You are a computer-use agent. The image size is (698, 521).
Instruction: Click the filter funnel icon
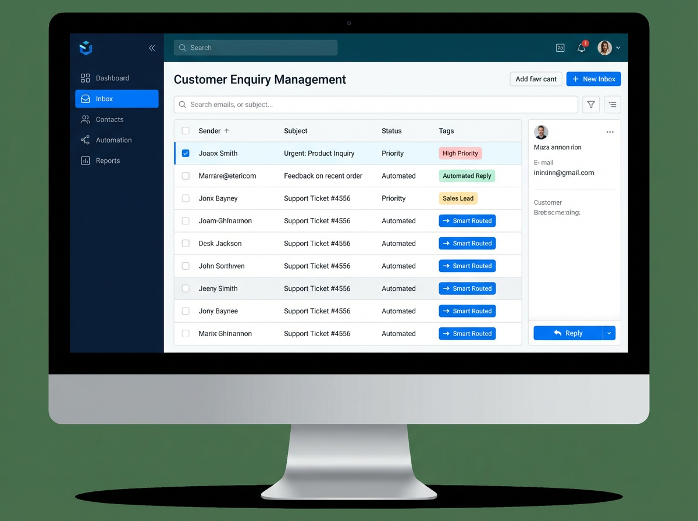pyautogui.click(x=591, y=105)
